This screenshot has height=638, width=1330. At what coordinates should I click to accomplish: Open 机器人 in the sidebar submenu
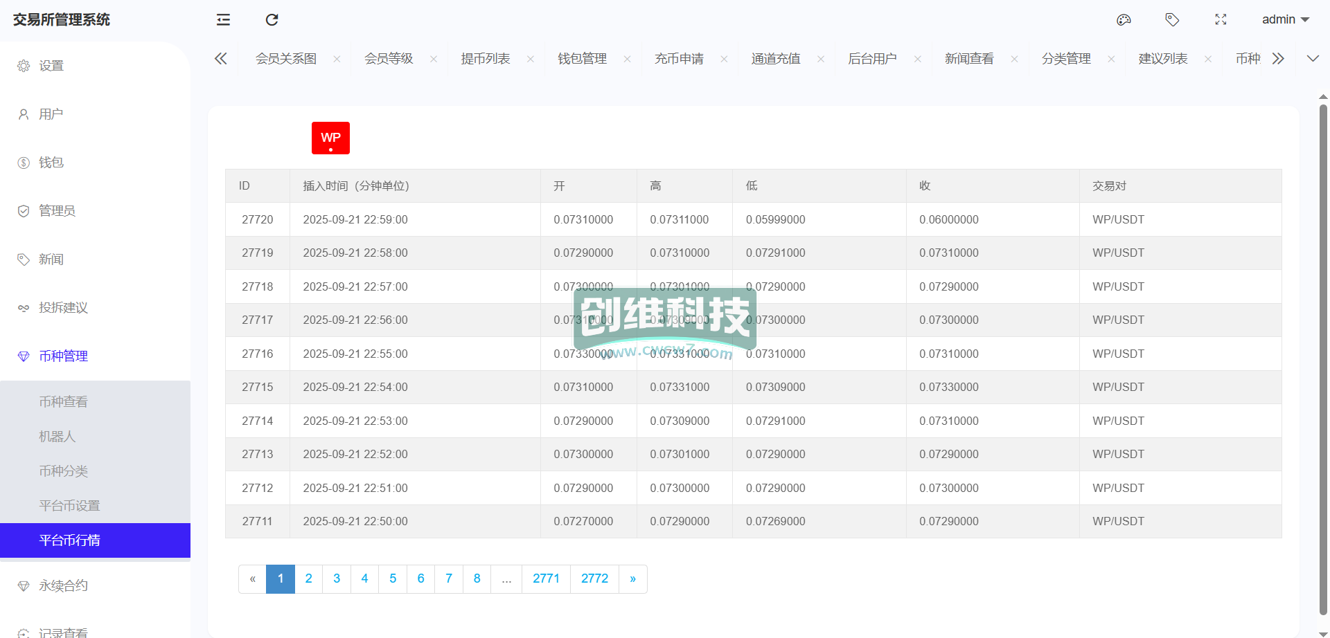coord(57,437)
